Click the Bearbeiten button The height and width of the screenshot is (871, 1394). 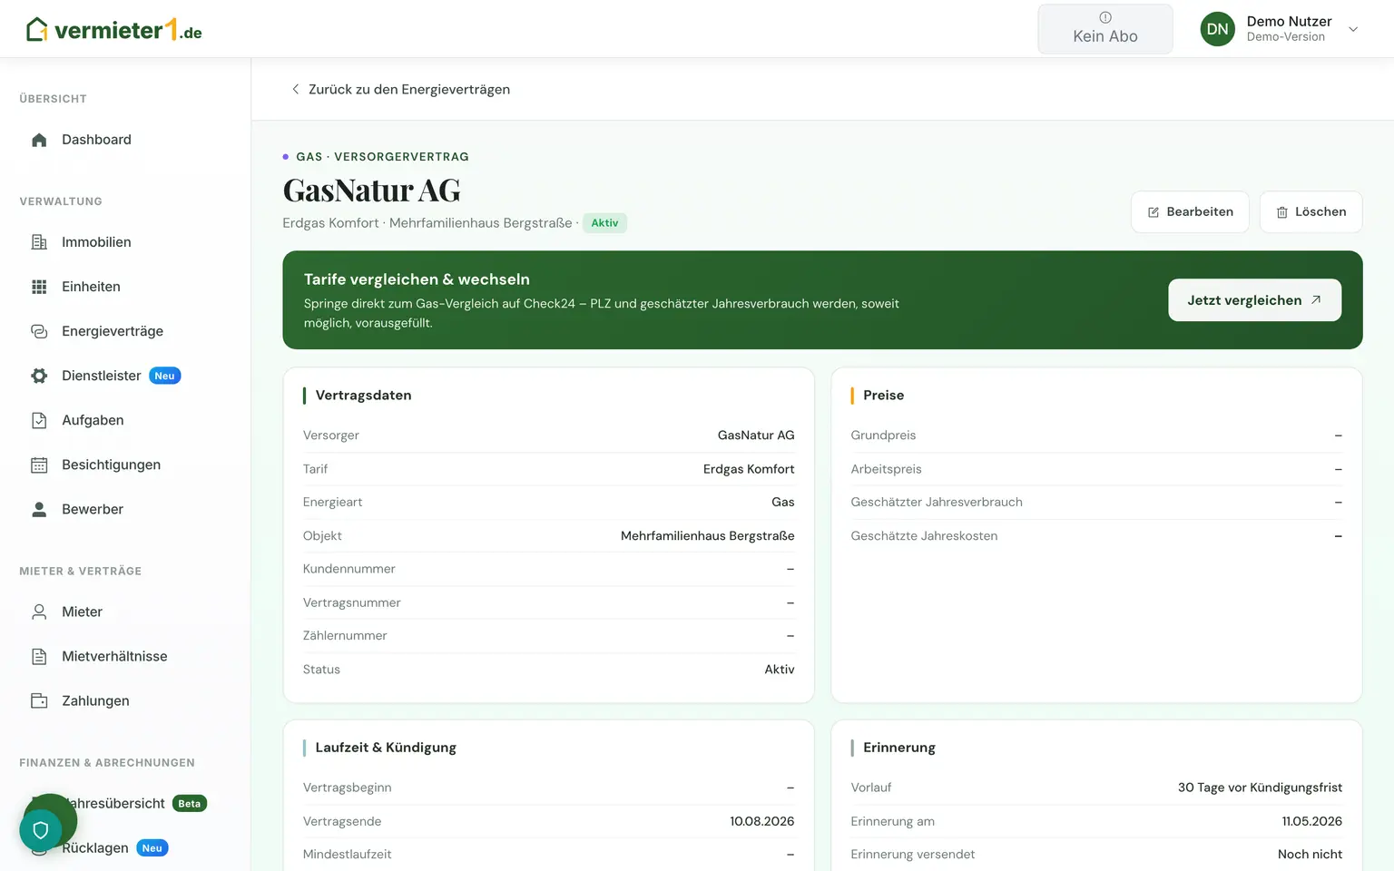point(1190,212)
